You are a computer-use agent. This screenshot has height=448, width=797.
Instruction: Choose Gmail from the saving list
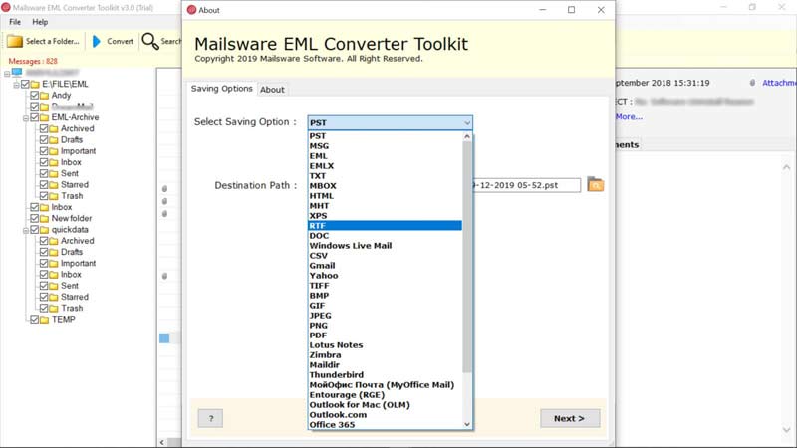[385, 266]
